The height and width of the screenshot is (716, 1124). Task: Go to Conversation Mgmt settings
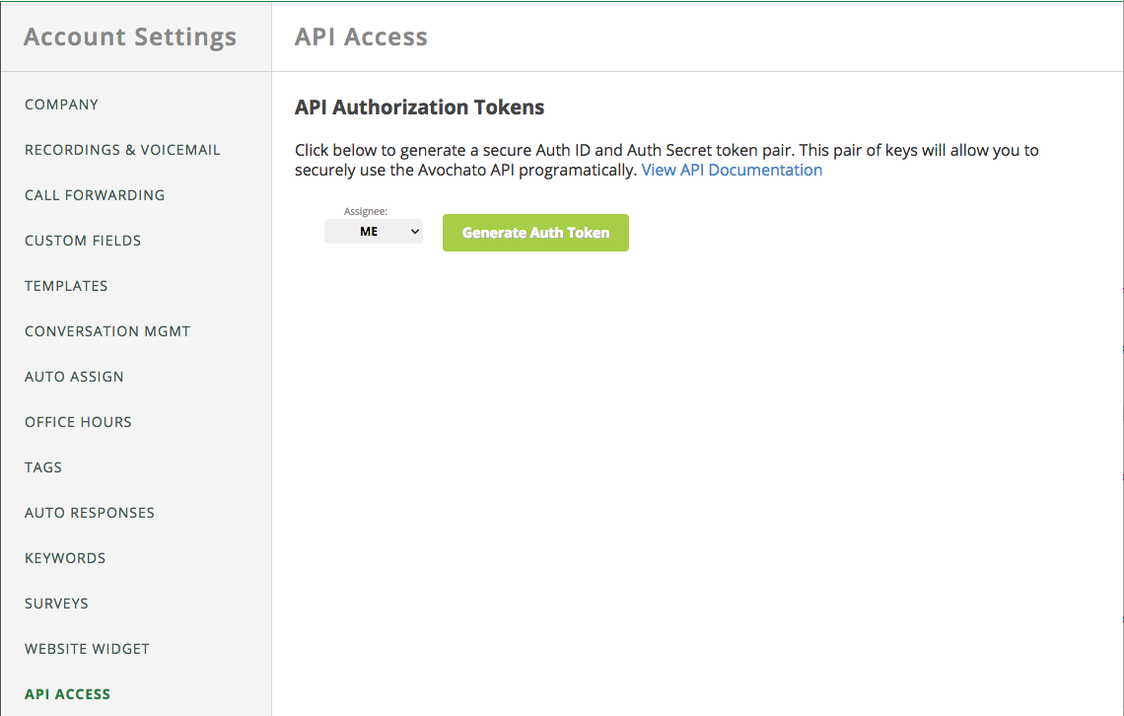(107, 331)
